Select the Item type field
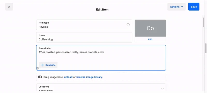This screenshot has height=93, width=207. coord(84,25)
